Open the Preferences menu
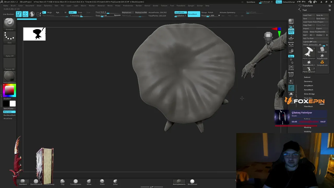This screenshot has height=188, width=334. click(128, 5)
